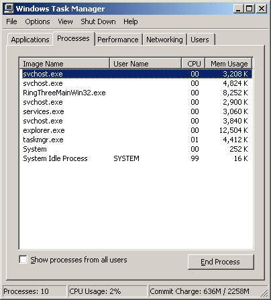This screenshot has width=271, height=300.
Task: Switch to the Networking tab
Action: (164, 40)
